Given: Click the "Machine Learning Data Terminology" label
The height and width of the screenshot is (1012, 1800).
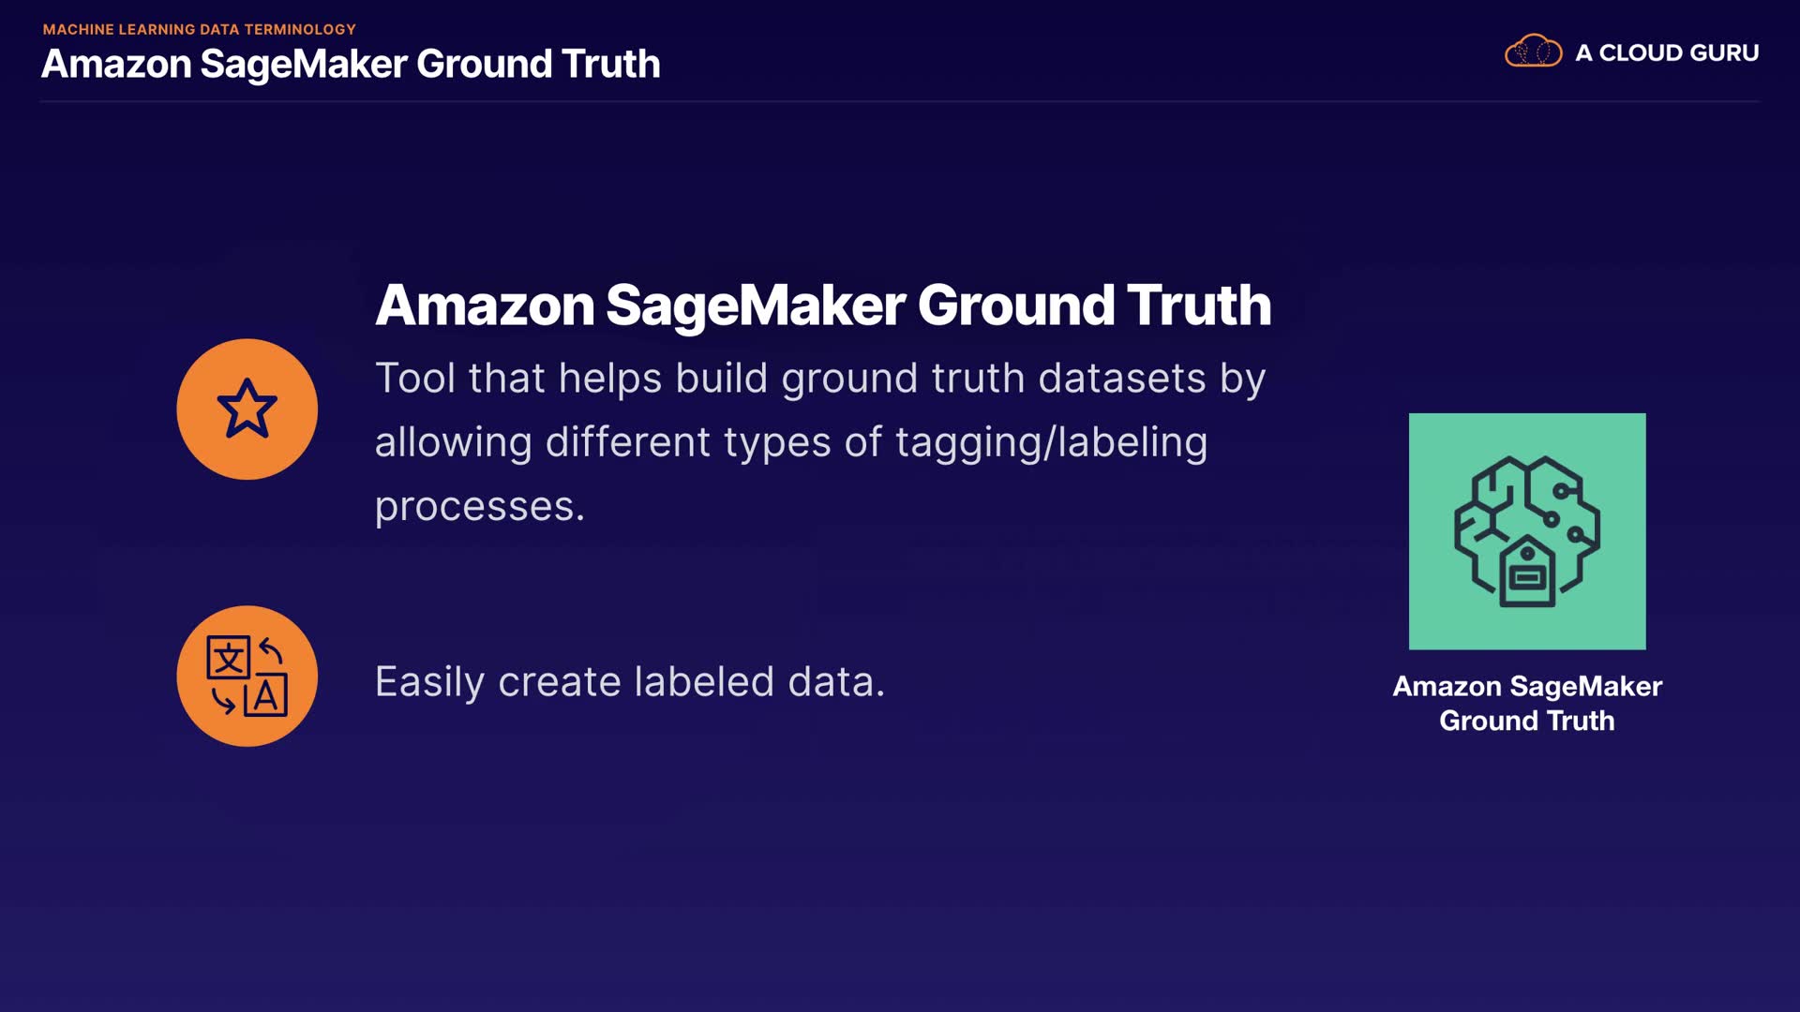Looking at the screenshot, I should 199,29.
